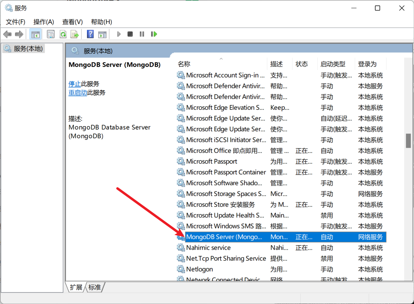Click gear icon of Microsoft Update Health row
Image resolution: width=414 pixels, height=304 pixels.
[181, 215]
